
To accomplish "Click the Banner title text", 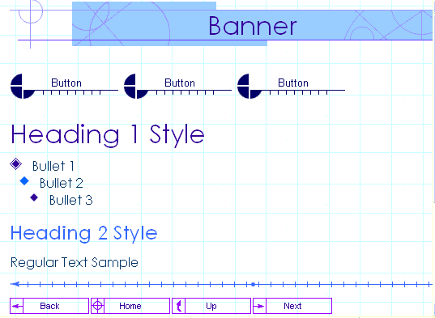I will 253,26.
